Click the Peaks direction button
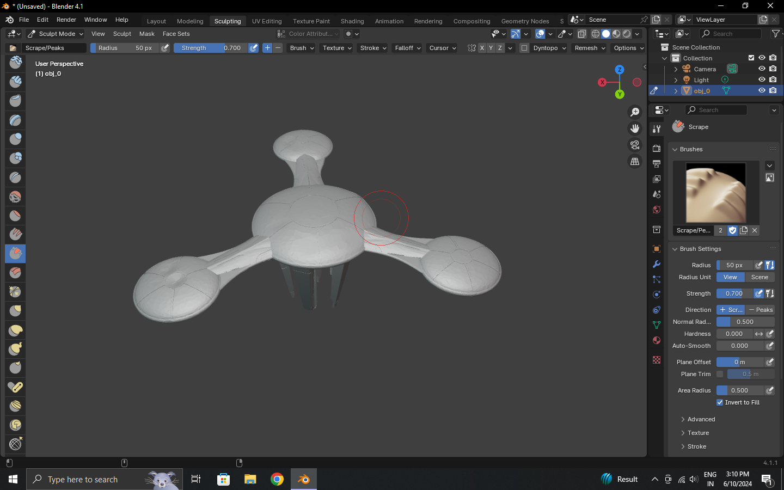Viewport: 784px width, 490px height. [760, 309]
